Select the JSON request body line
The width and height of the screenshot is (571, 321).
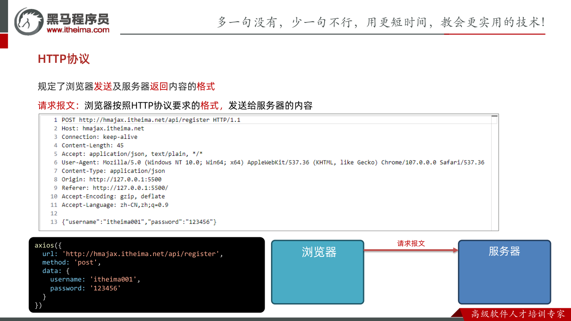pyautogui.click(x=139, y=222)
